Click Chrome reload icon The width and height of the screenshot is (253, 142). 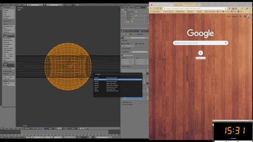[x=157, y=8]
